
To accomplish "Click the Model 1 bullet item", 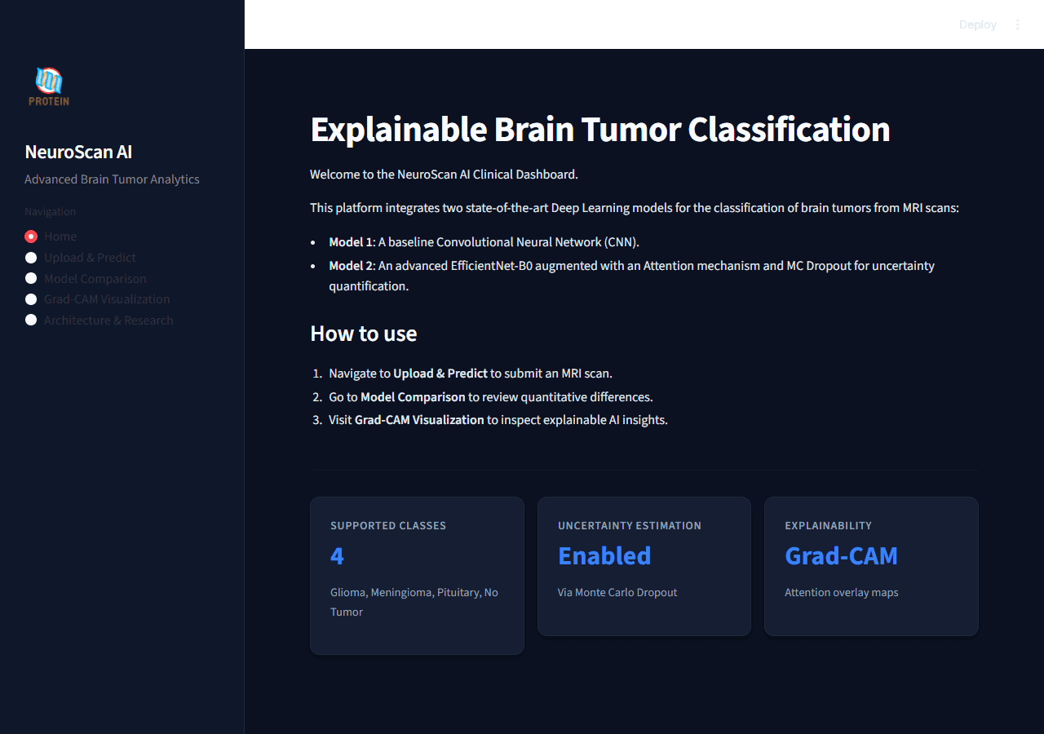I will tap(484, 242).
